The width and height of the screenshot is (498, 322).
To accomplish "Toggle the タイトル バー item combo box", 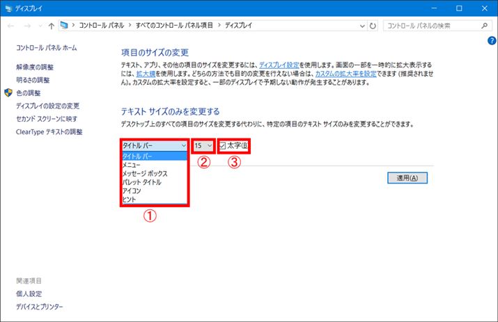I will pyautogui.click(x=155, y=145).
